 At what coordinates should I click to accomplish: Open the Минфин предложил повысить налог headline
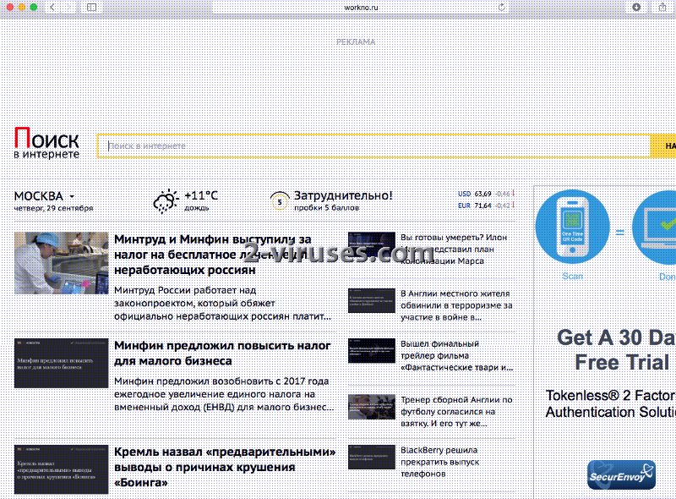pos(222,353)
